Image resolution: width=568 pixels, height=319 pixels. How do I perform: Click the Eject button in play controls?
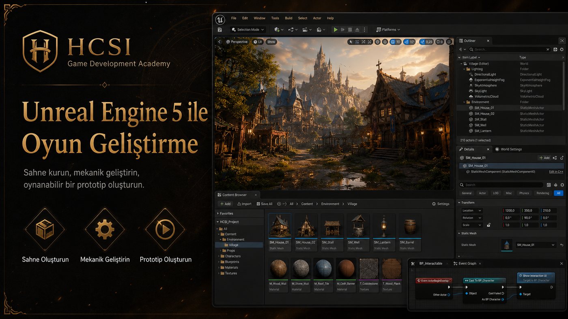tap(357, 30)
